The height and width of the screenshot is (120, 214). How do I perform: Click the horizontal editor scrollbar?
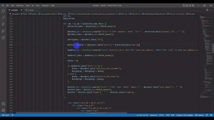point(72,113)
